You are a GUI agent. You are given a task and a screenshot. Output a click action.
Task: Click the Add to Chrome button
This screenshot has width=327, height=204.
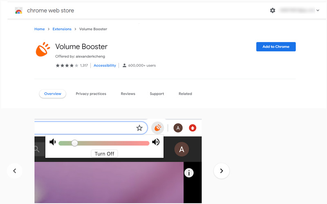point(275,47)
